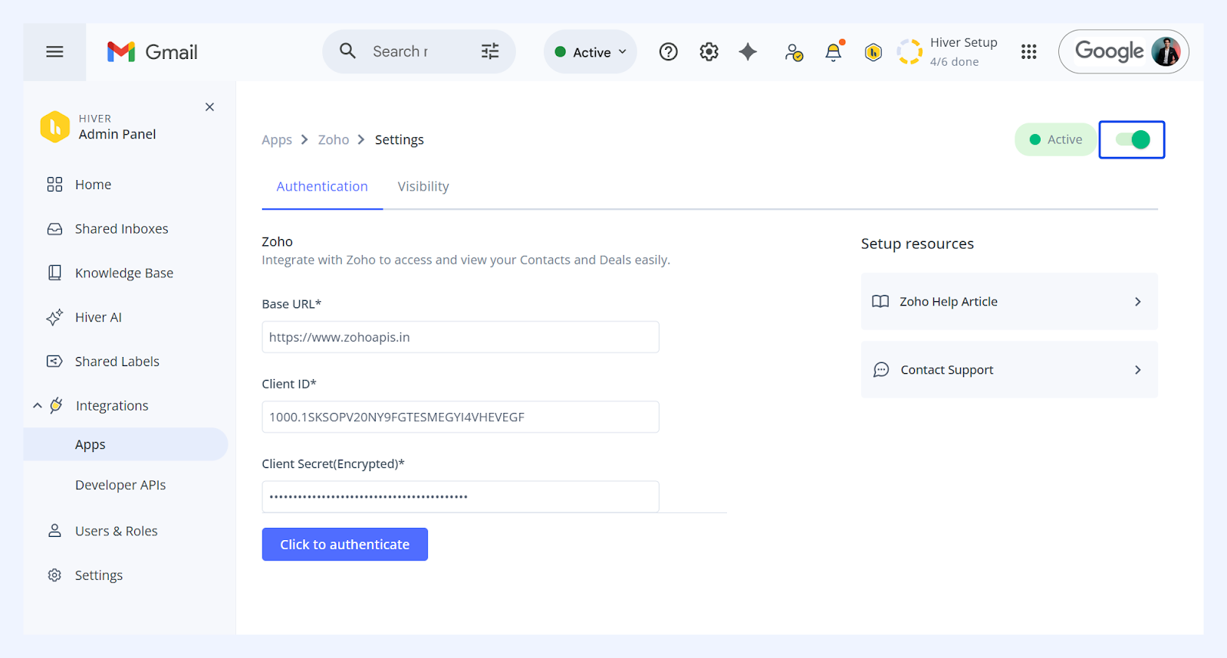Click the search magnifier icon

tap(347, 51)
